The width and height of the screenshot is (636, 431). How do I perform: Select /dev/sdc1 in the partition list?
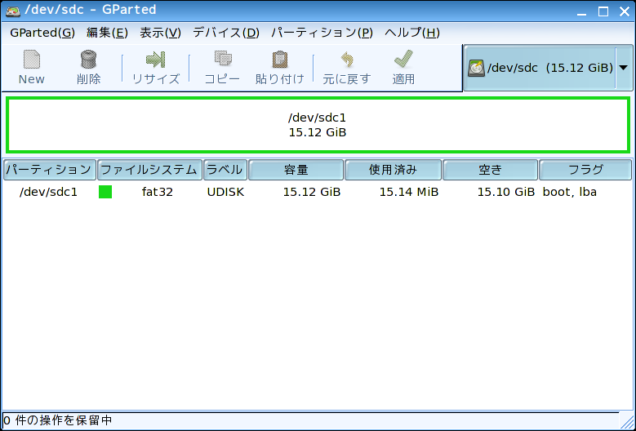click(48, 192)
